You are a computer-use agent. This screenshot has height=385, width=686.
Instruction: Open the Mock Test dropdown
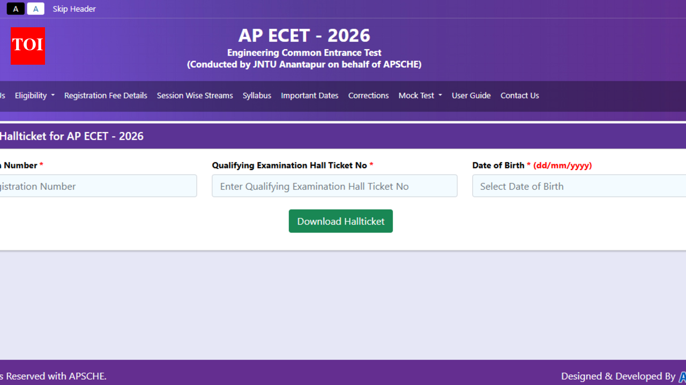(420, 95)
